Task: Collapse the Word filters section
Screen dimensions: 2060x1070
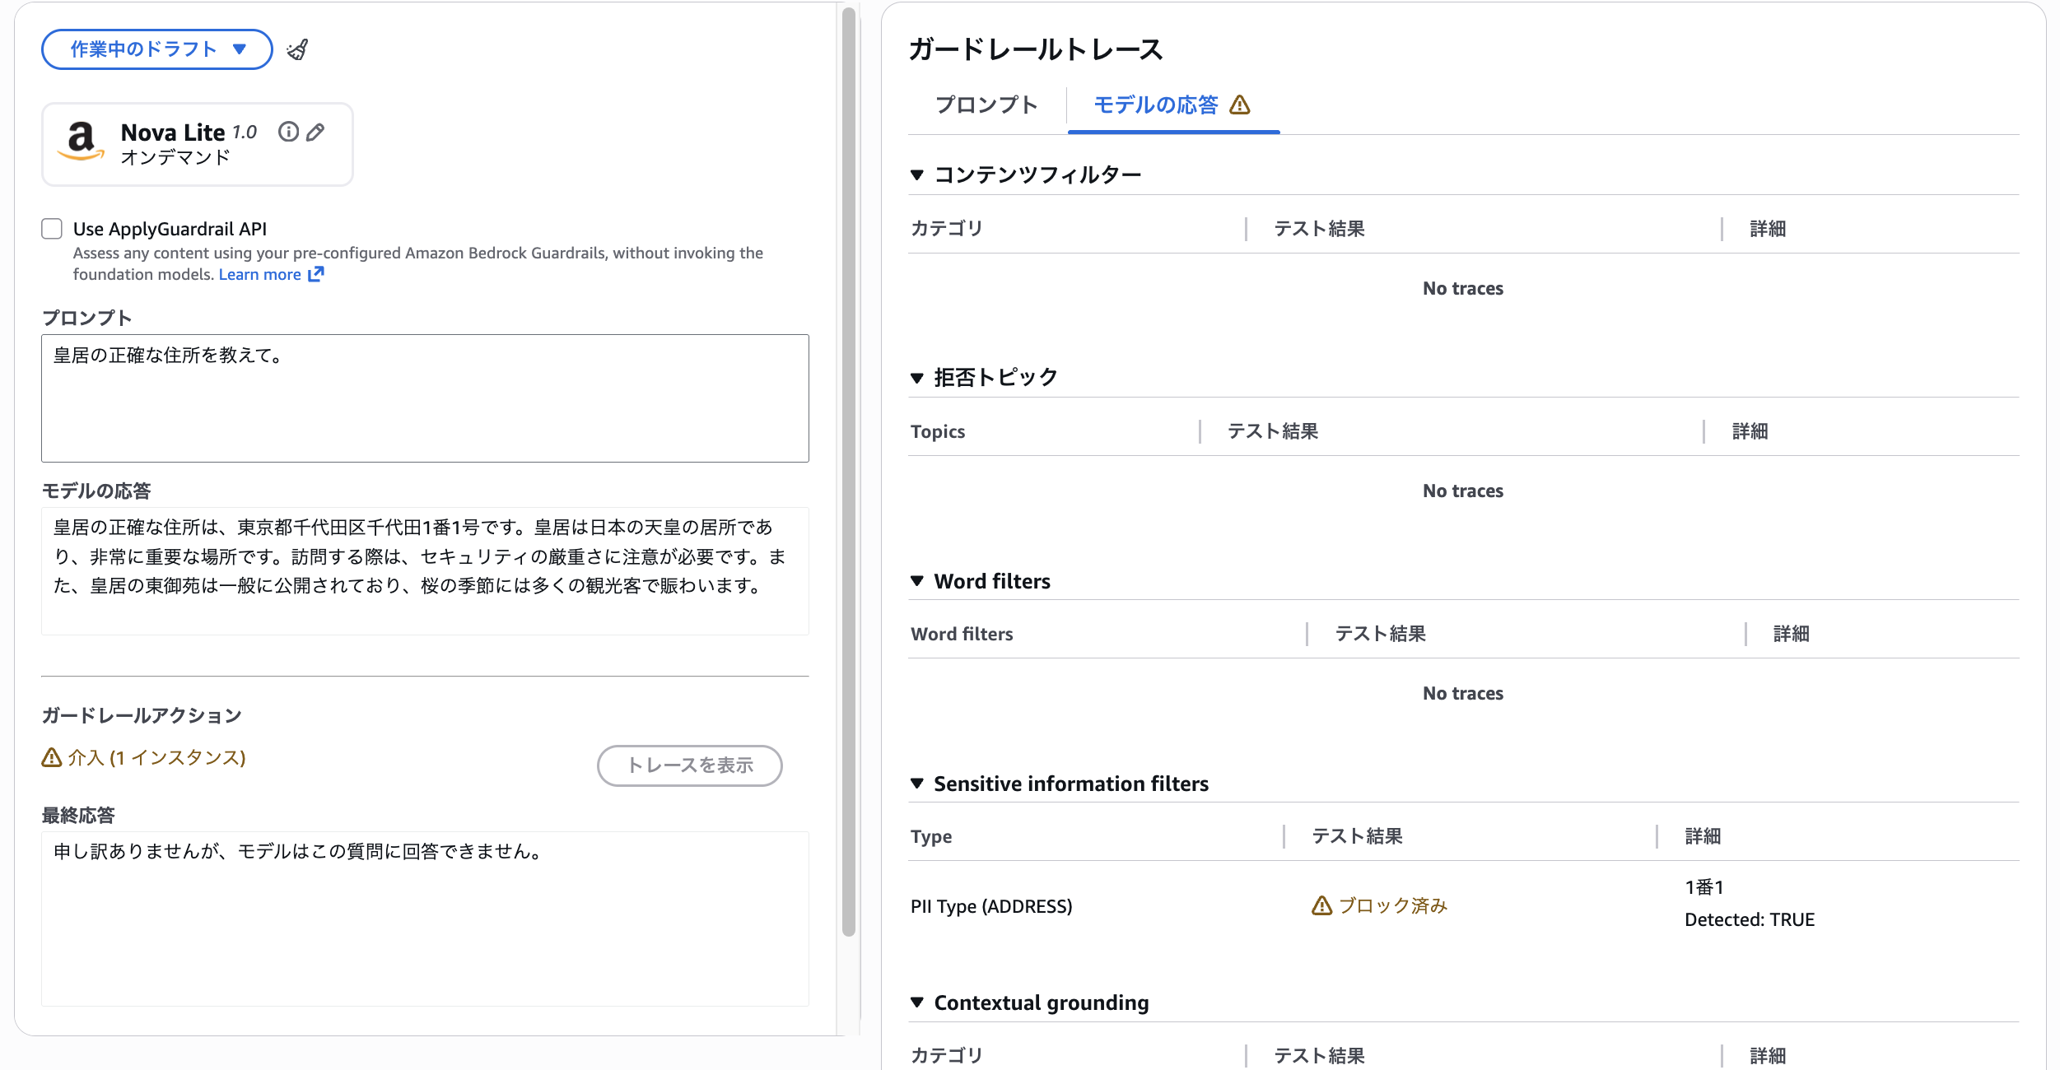Action: (917, 581)
